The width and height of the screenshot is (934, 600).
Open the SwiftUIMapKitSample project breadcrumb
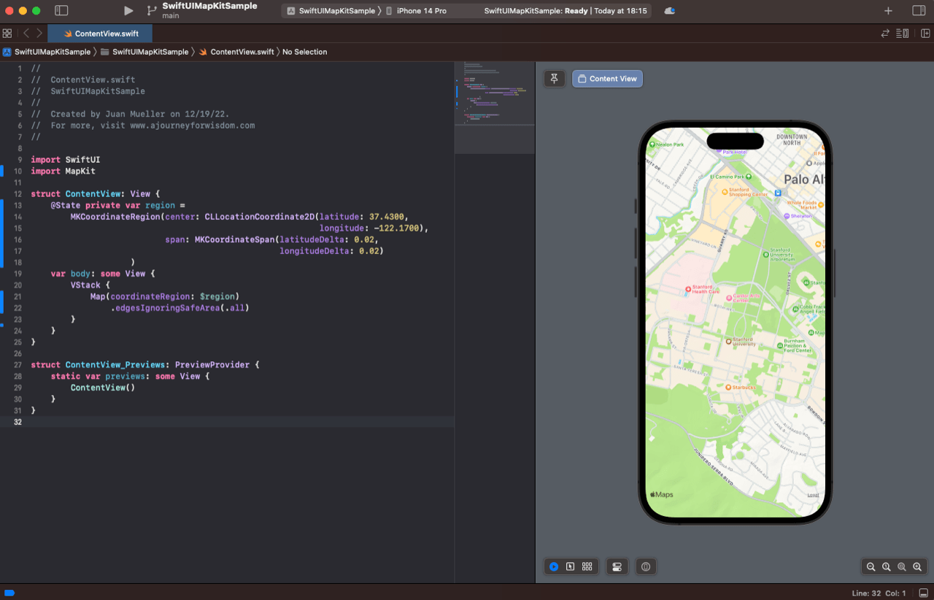click(47, 52)
